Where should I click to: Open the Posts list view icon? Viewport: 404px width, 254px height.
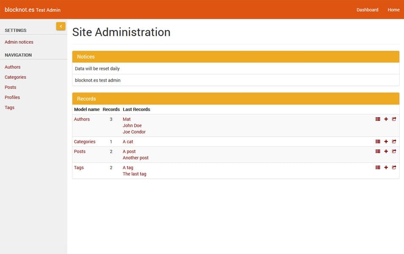378,151
